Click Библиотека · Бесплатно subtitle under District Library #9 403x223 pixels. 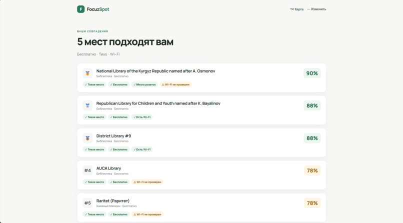coord(112,141)
